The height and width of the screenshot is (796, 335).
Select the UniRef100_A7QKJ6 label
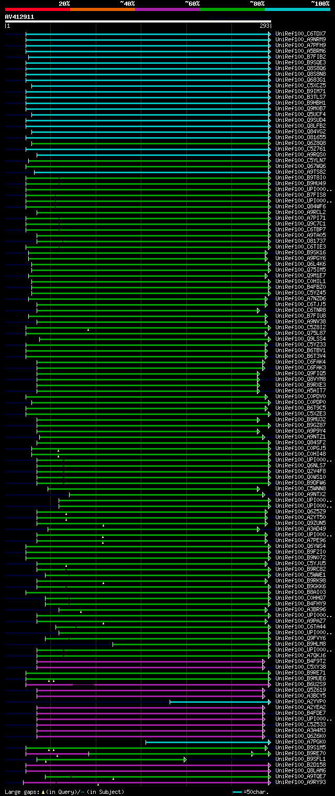[300, 655]
